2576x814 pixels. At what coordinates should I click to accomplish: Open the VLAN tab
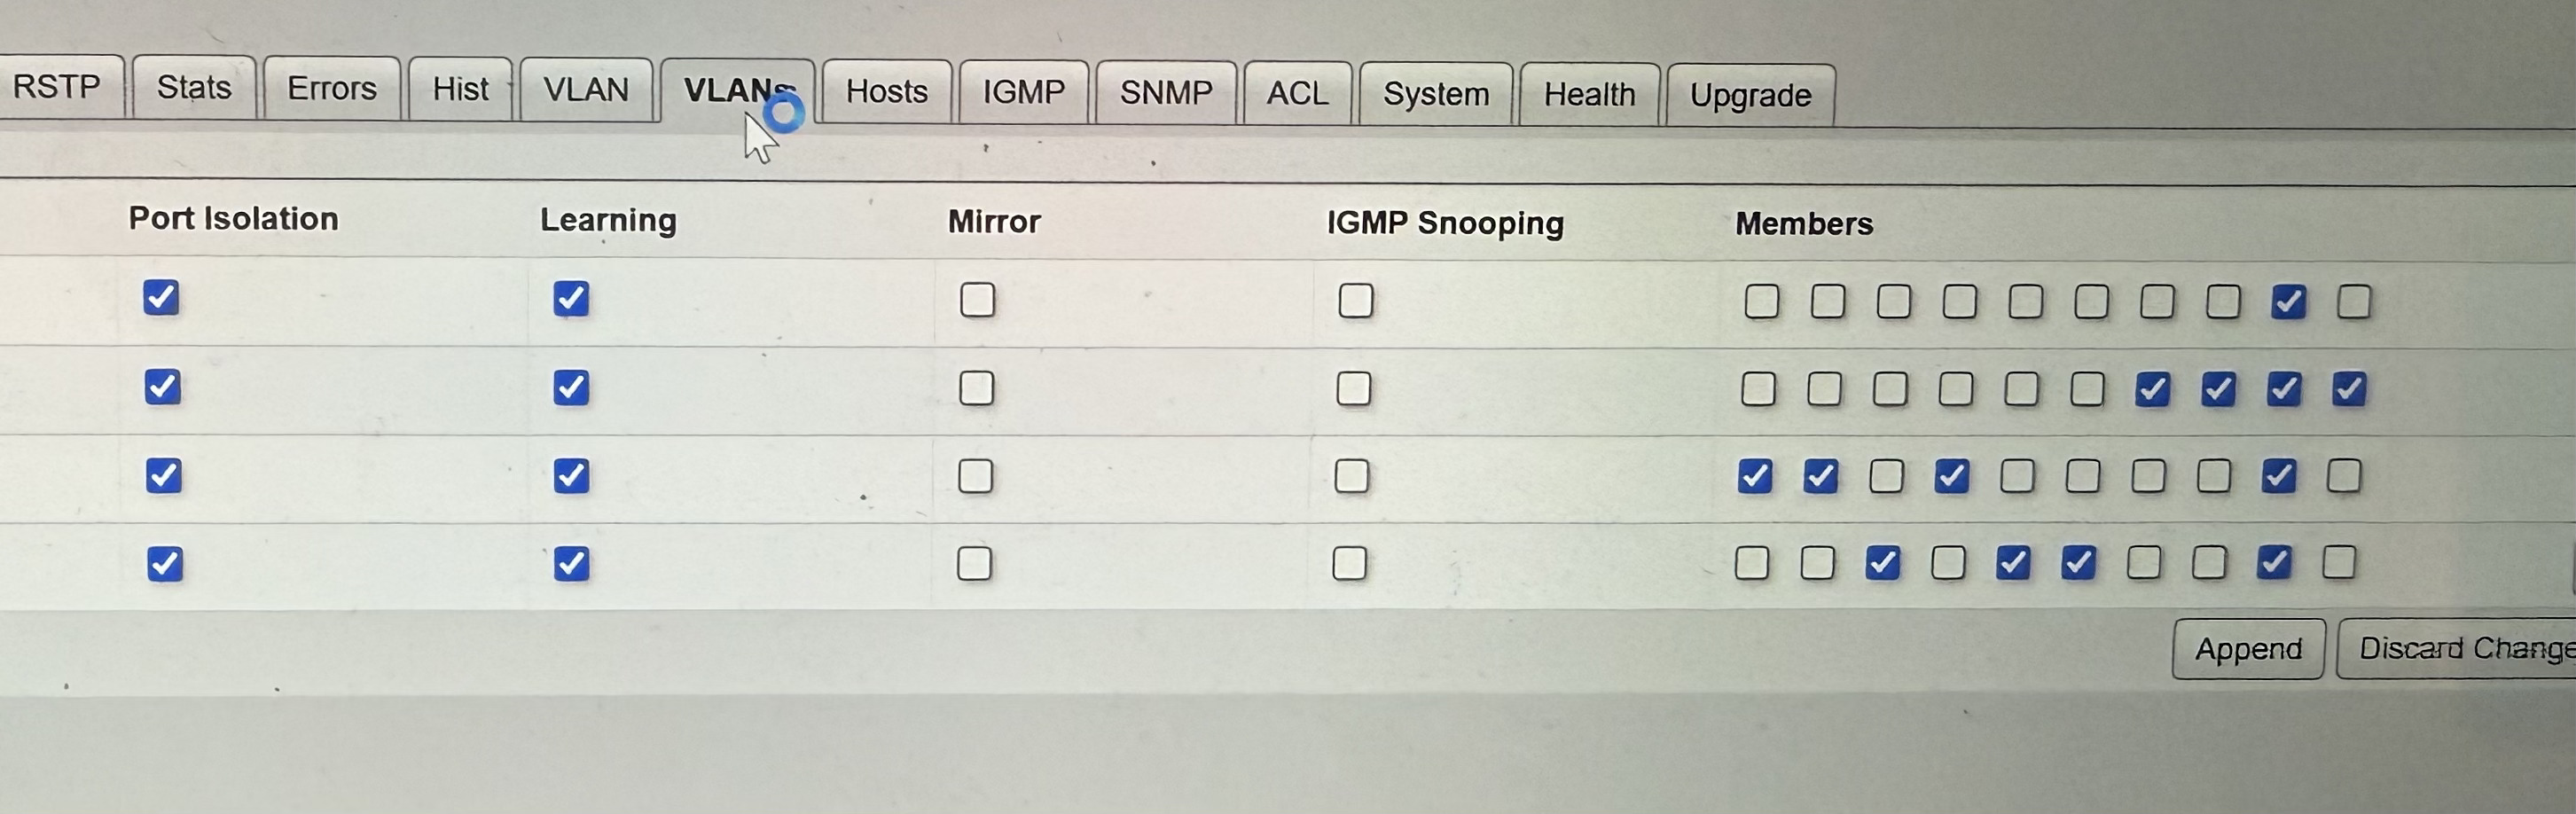pos(586,90)
